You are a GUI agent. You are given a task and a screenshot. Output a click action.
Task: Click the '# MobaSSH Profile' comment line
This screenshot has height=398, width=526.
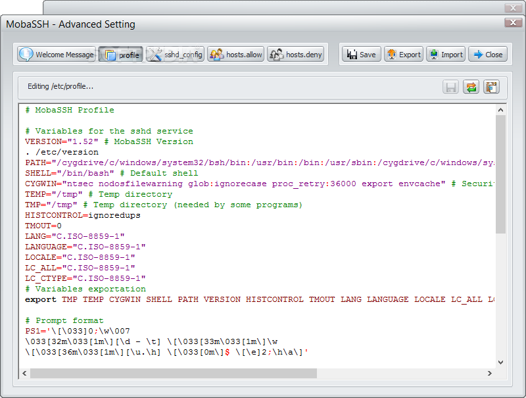click(x=70, y=110)
